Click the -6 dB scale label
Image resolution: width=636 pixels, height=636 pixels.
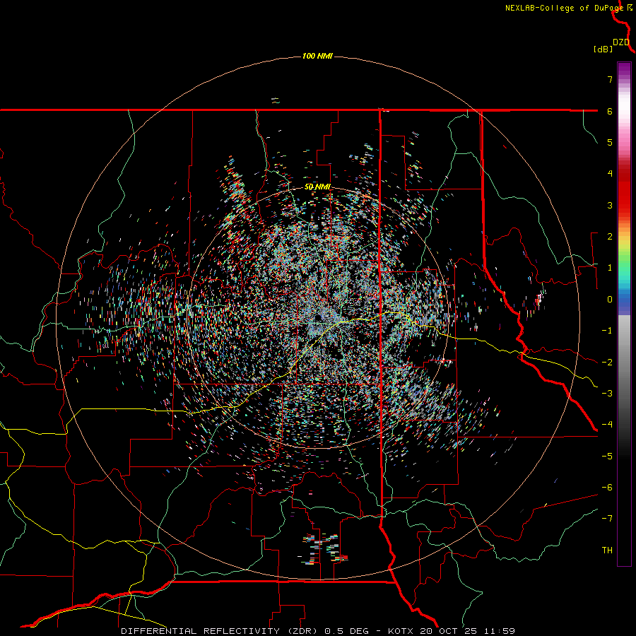607,488
